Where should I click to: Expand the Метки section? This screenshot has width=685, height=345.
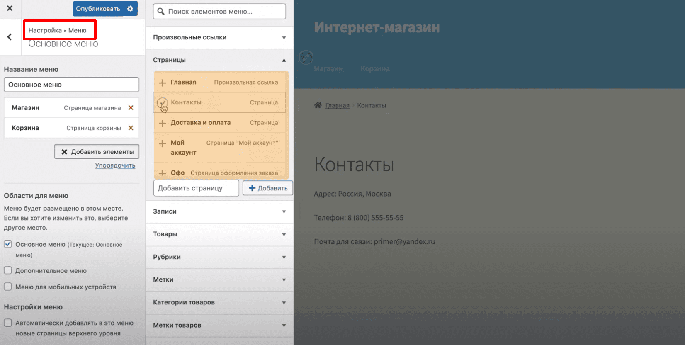tap(219, 280)
